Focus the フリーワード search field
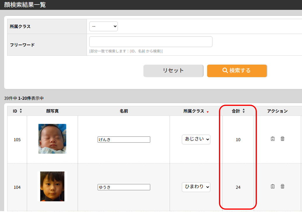This screenshot has height=212, width=302. tap(151, 42)
